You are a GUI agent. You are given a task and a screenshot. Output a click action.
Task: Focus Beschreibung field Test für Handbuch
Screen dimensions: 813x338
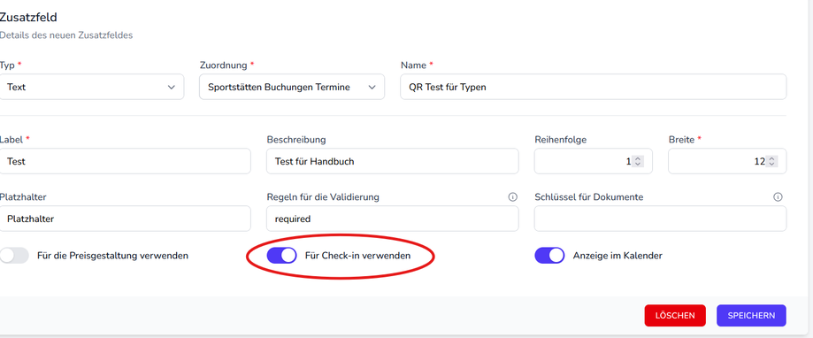pos(393,161)
